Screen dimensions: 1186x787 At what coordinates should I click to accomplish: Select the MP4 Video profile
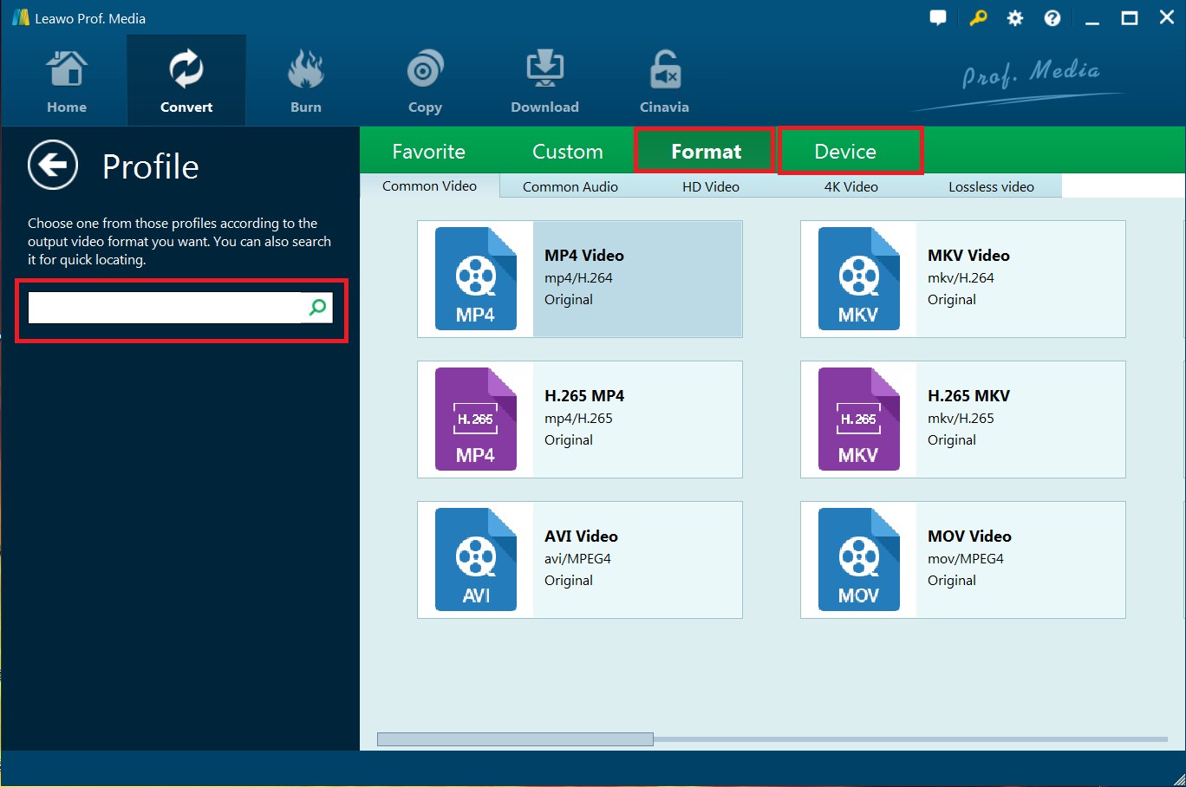pos(579,278)
